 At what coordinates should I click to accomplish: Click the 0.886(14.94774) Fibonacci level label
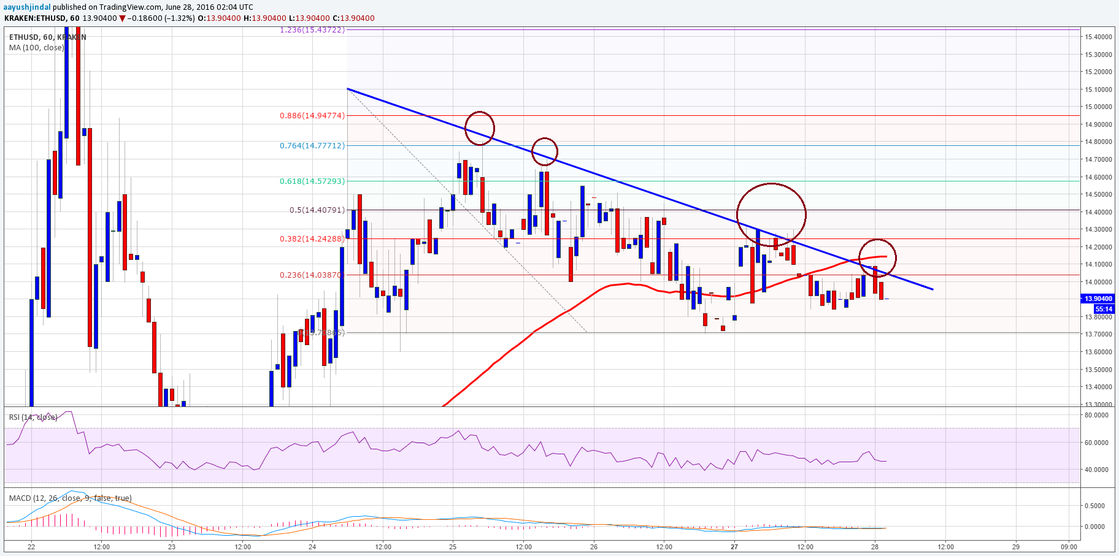pyautogui.click(x=312, y=115)
